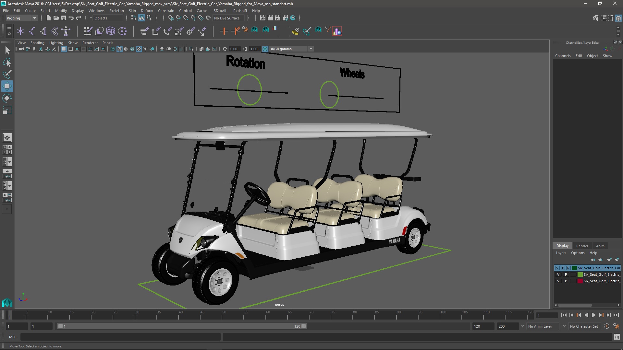623x350 pixels.
Task: Step to the next key
Action: coord(601,315)
